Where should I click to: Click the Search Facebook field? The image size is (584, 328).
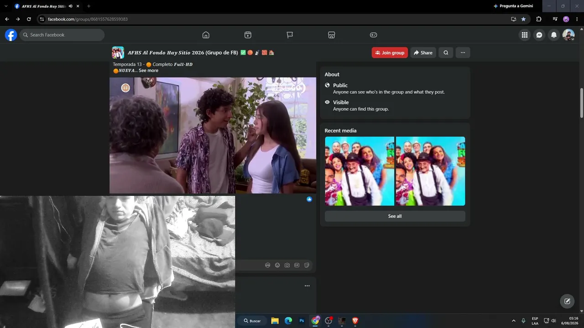click(62, 35)
